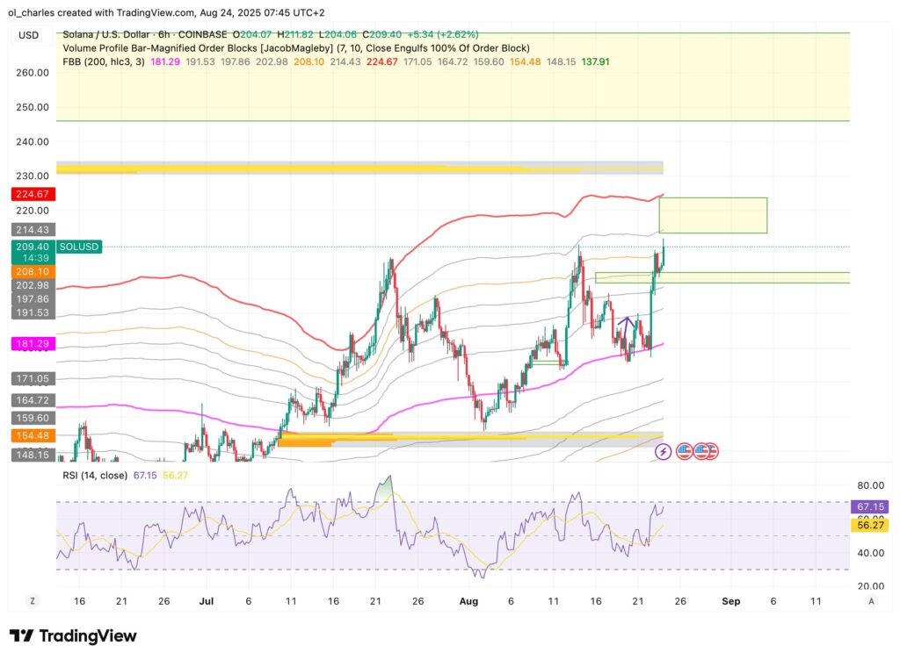Open the USD currency selector
The image size is (900, 660).
pyautogui.click(x=29, y=35)
